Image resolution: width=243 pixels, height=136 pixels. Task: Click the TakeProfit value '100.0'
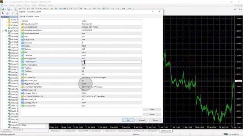pos(84,56)
